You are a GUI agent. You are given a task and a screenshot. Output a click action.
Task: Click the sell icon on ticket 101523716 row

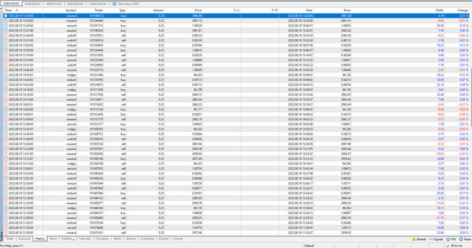[6, 70]
